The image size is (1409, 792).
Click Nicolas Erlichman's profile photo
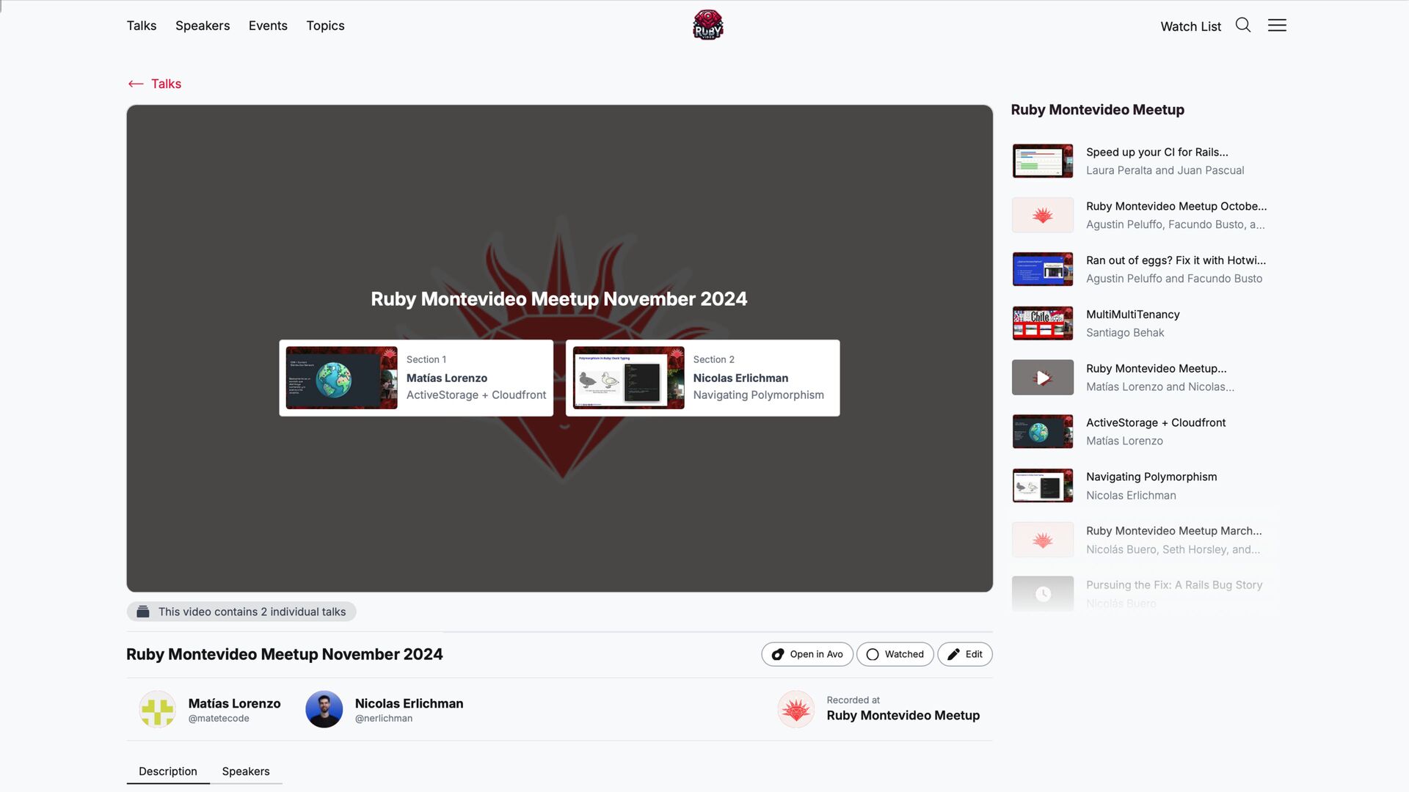point(324,709)
